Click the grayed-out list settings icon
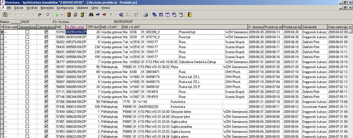Viewport: 353px width, 138px height. tap(137, 15)
